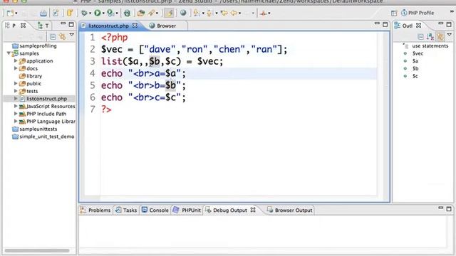
Task: Click the Open Perspective icon
Action: tap(394, 13)
